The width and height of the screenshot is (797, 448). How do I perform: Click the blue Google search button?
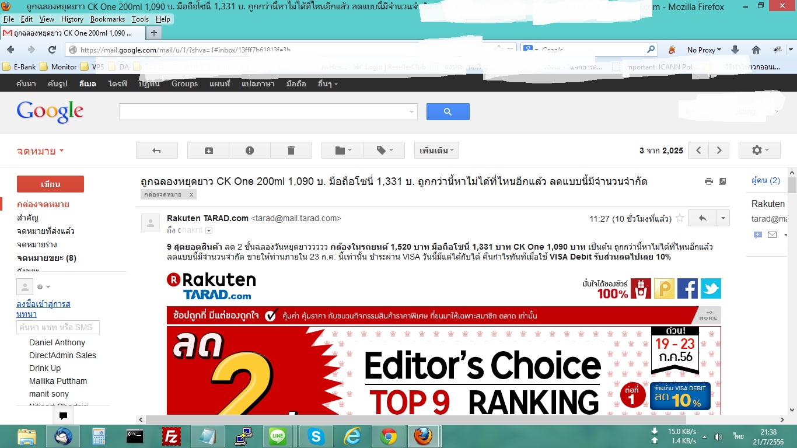click(448, 111)
